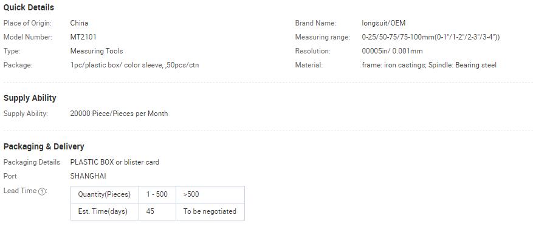533x232 pixels.
Task: Click the To be negotiated cell
Action: pyautogui.click(x=210, y=211)
